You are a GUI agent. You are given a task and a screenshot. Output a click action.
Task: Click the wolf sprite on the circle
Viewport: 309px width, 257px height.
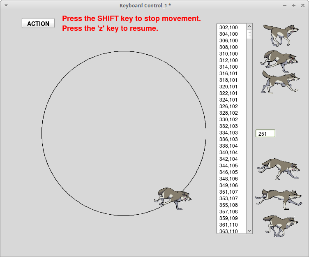[x=175, y=198]
